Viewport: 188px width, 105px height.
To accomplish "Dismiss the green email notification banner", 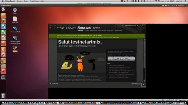I will click(x=144, y=35).
